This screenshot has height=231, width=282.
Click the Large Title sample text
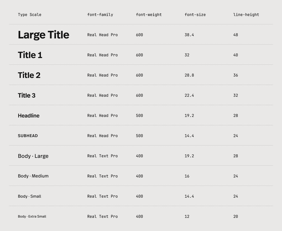[43, 35]
